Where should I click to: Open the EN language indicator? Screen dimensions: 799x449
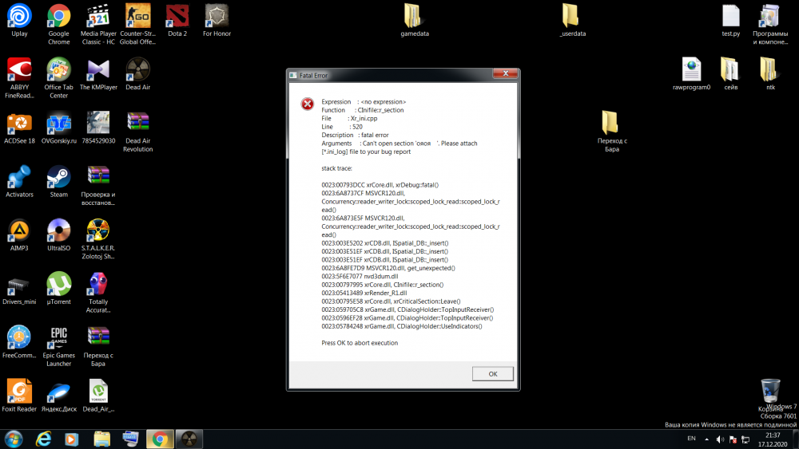tap(691, 439)
